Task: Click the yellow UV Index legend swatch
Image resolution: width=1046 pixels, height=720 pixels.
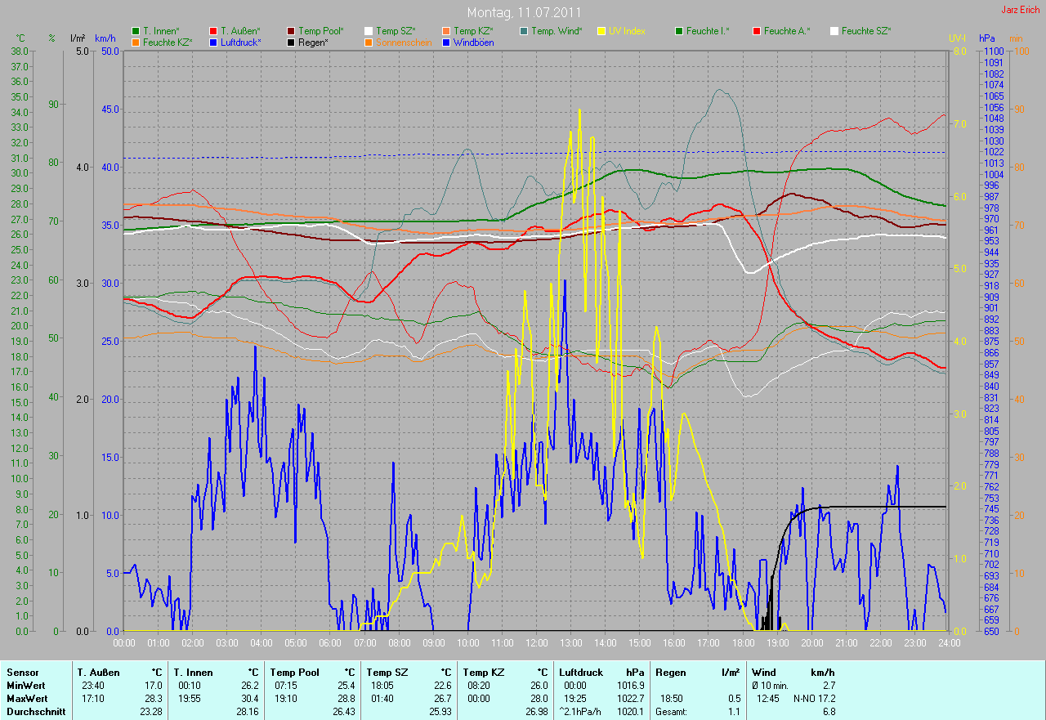Action: [601, 31]
